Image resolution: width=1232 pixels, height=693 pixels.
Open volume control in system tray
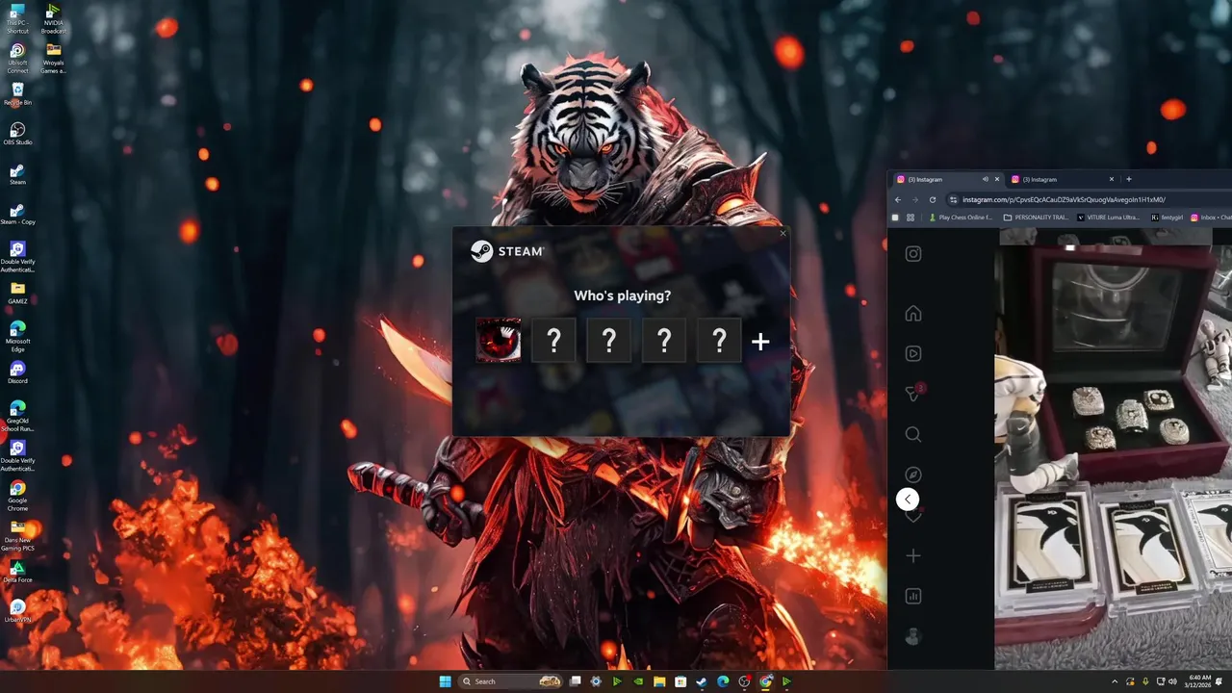tap(1172, 681)
